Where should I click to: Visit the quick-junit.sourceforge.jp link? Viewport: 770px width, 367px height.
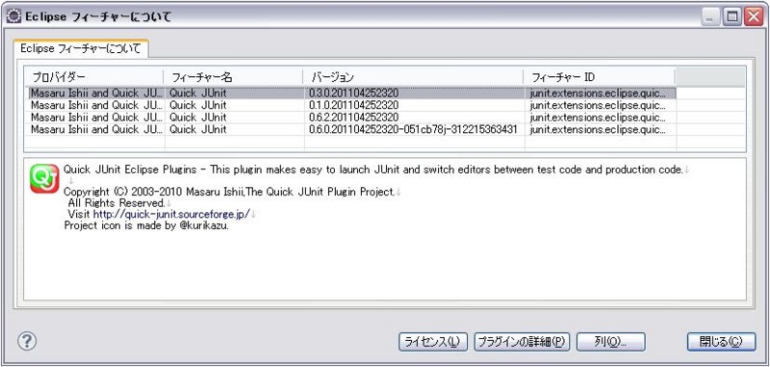click(172, 214)
